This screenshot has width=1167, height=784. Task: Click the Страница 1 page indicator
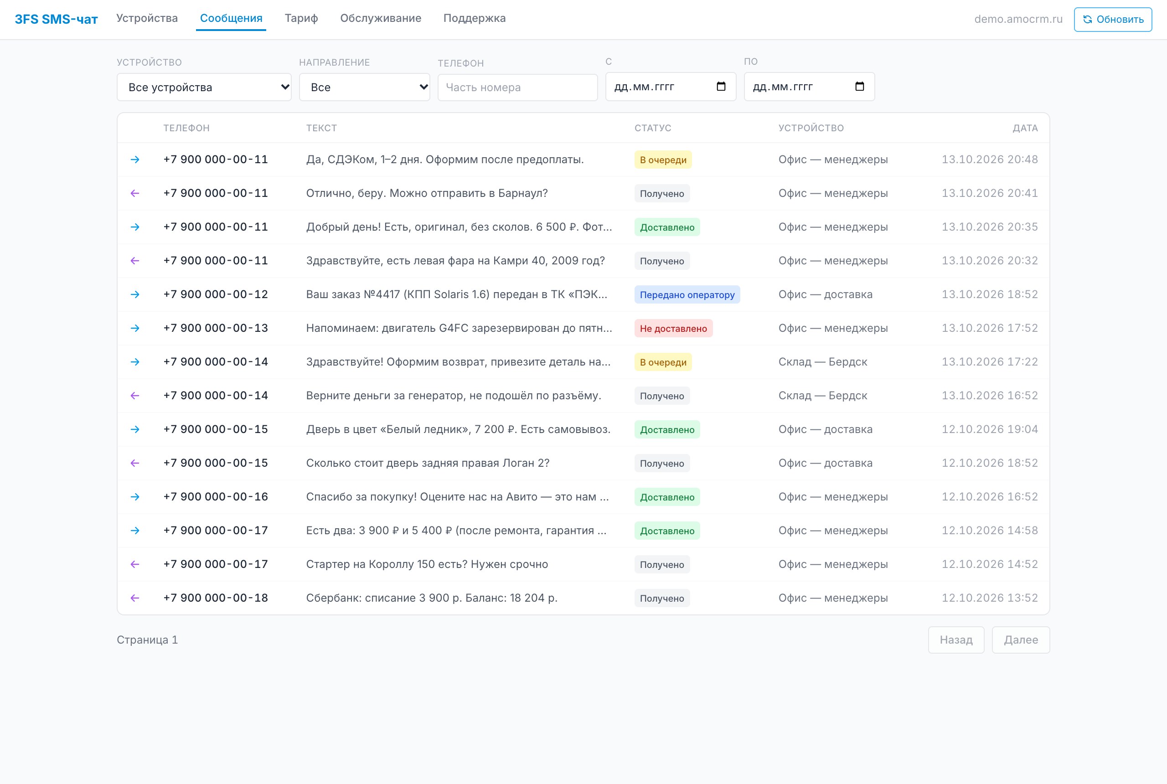point(148,640)
